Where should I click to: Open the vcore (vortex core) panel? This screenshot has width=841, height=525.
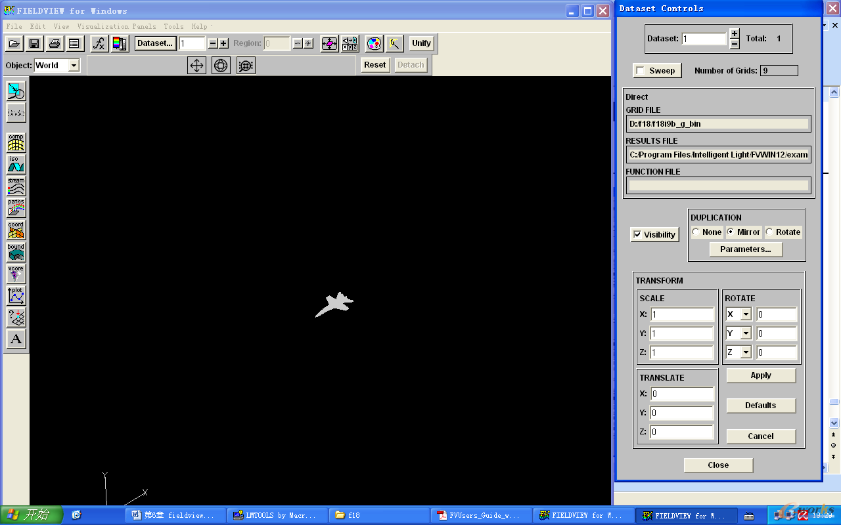[x=16, y=274]
